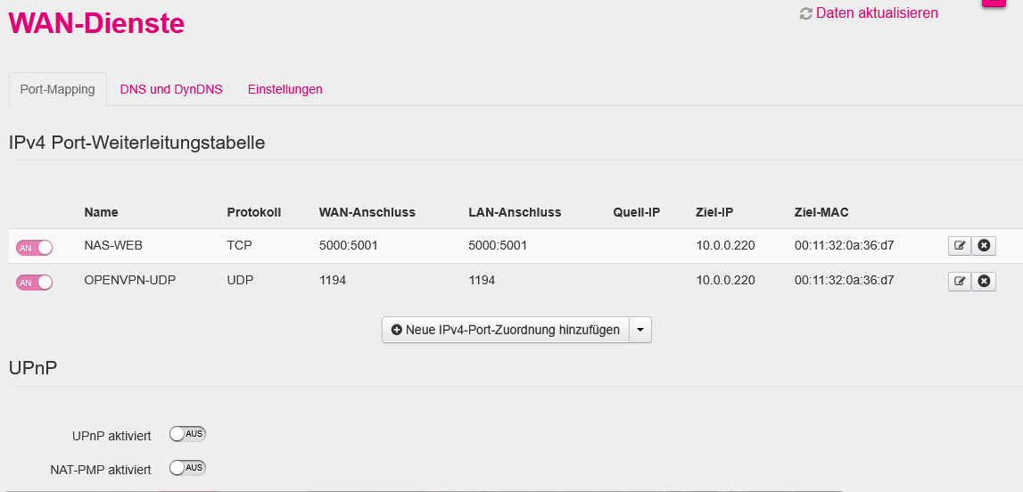Disable the NAS-WEB port forwarding toggle
The image size is (1023, 492).
(35, 248)
